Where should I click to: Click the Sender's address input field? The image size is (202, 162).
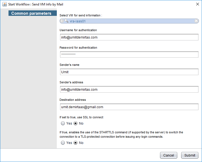[129, 89]
